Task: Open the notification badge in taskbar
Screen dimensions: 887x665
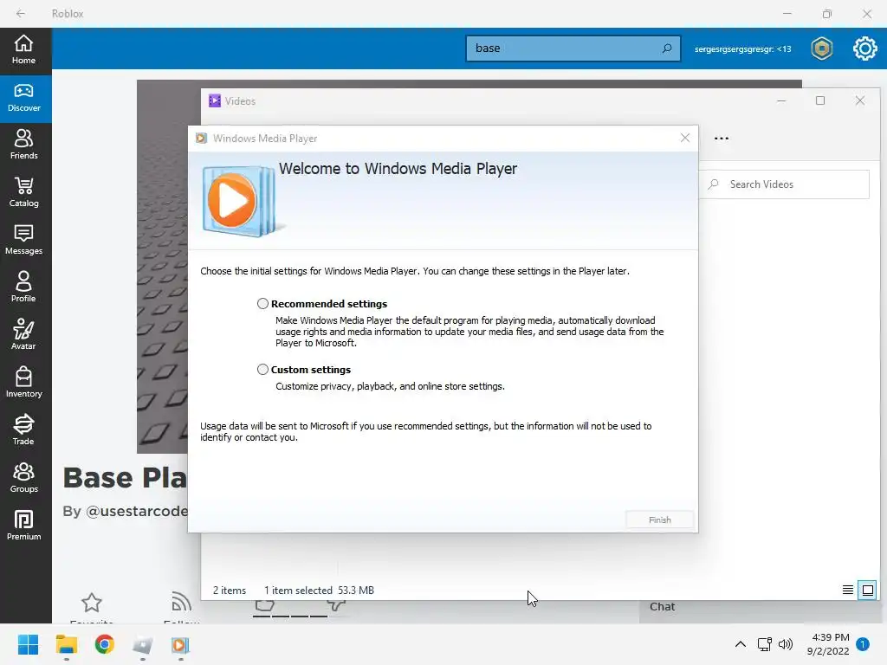Action: tap(863, 644)
